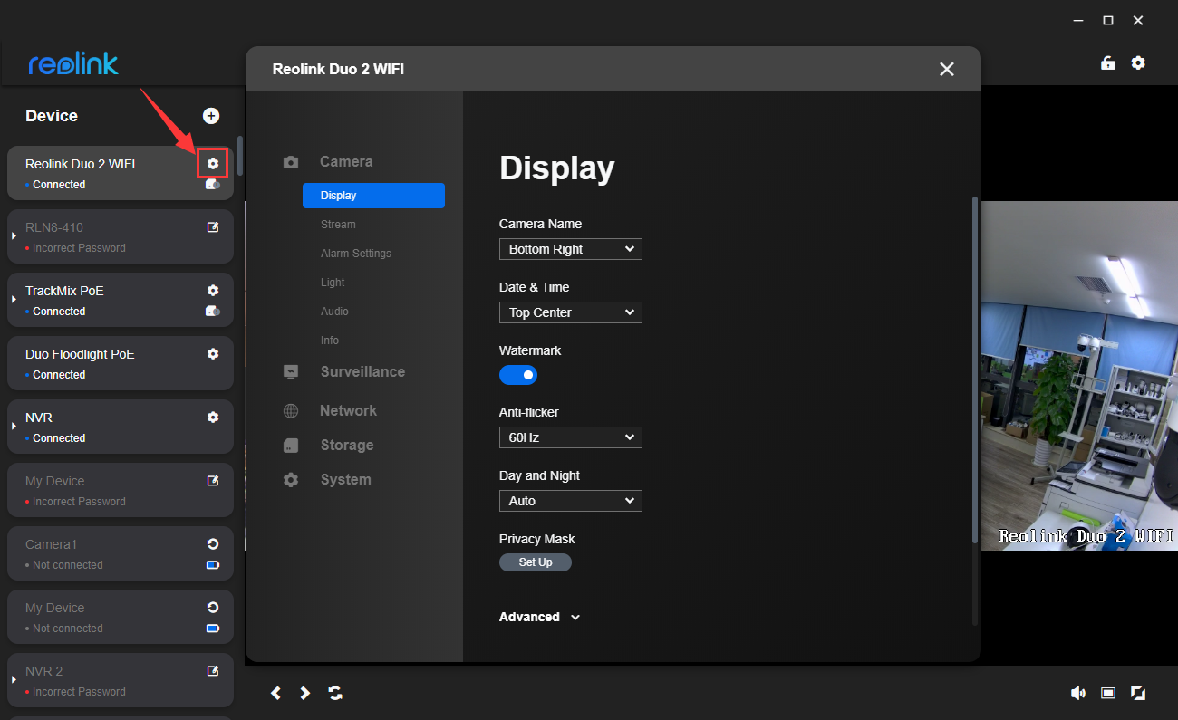This screenshot has height=720, width=1178.
Task: Go to next page of live view
Action: click(x=305, y=693)
